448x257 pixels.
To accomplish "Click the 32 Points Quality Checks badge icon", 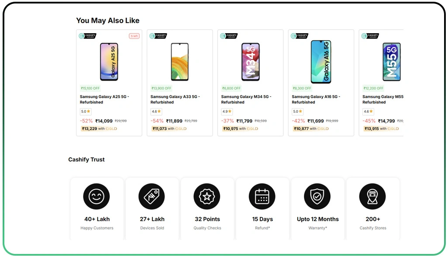I will [x=207, y=196].
